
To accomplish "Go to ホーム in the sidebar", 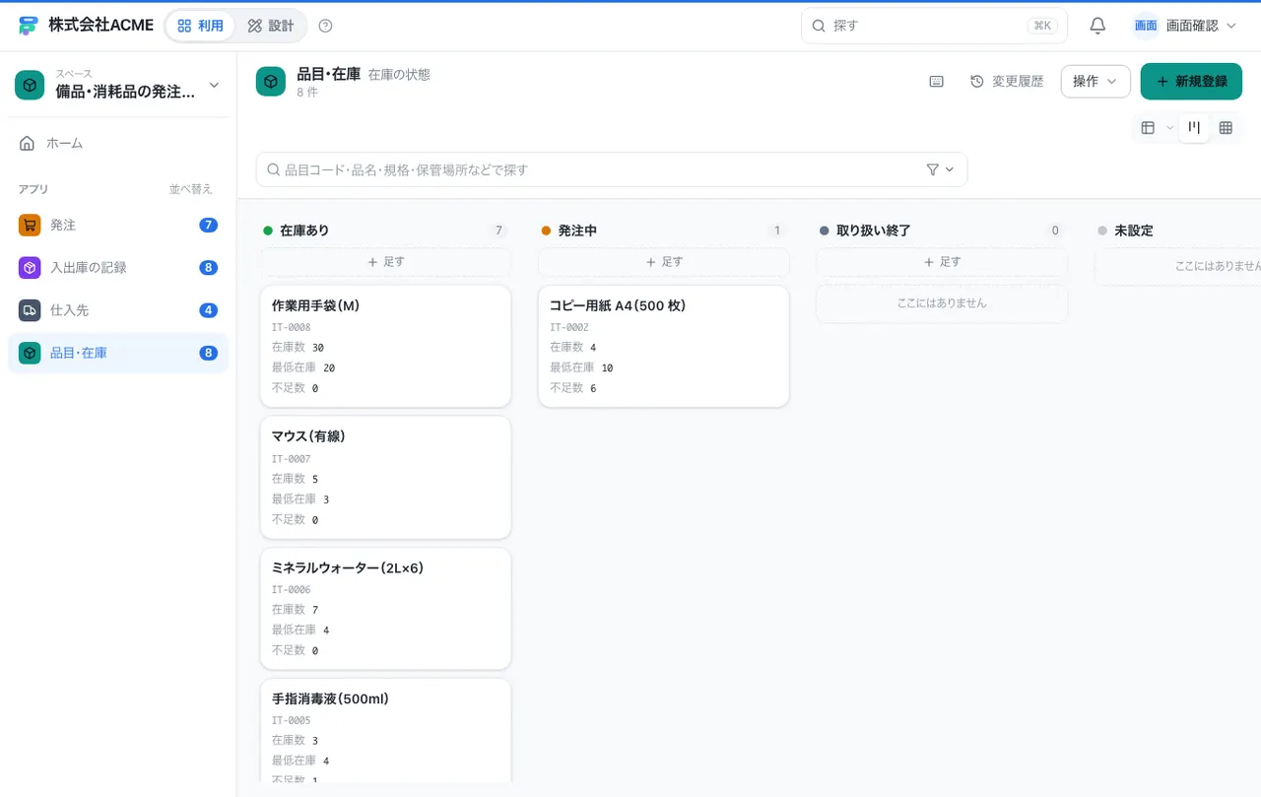I will click(x=118, y=143).
